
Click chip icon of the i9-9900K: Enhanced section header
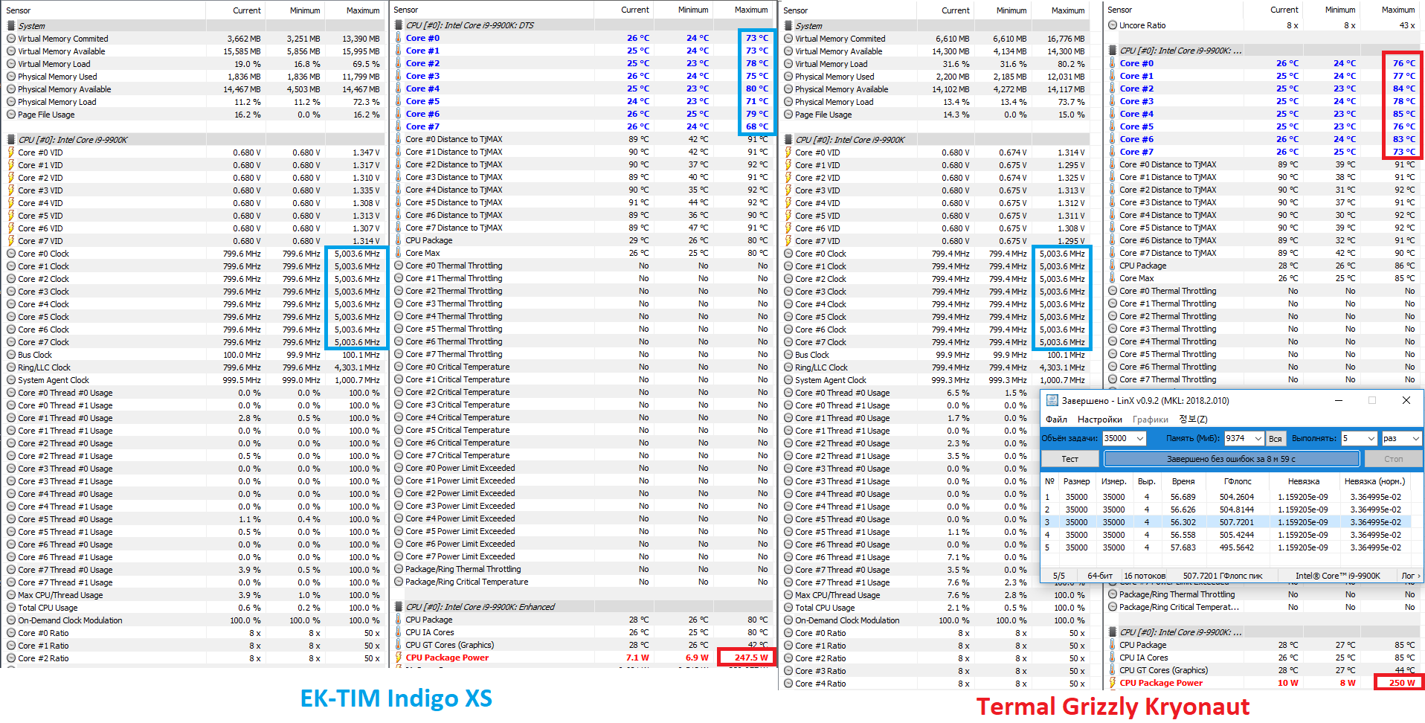click(x=399, y=607)
